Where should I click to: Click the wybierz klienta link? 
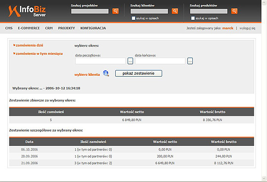click(x=87, y=75)
